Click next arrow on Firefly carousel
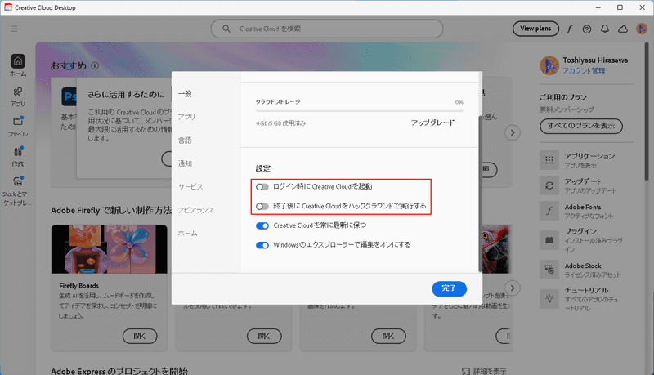The width and height of the screenshot is (654, 375). pyautogui.click(x=513, y=288)
